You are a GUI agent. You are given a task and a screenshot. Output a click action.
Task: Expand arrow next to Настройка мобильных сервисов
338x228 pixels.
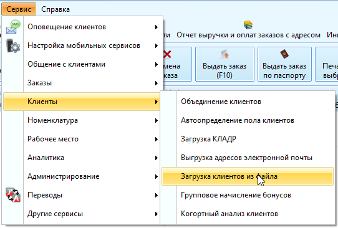[157, 45]
